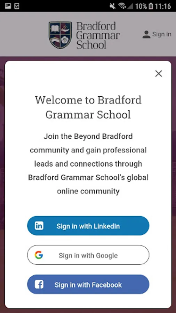Tap the 11:16 clock in status bar
This screenshot has height=313, width=176.
163,6
